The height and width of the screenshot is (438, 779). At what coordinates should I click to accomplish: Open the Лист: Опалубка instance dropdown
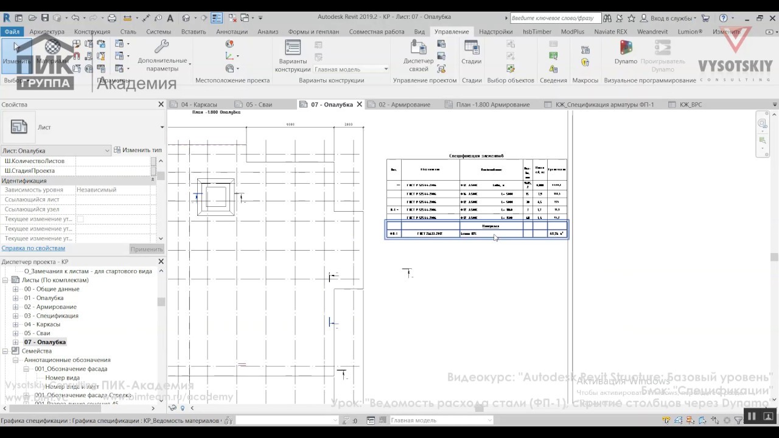[56, 150]
